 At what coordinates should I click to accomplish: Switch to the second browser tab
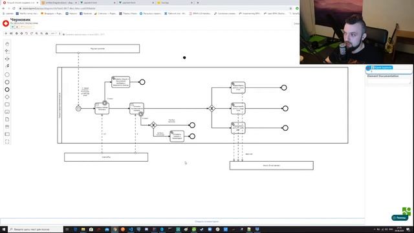tap(60, 3)
